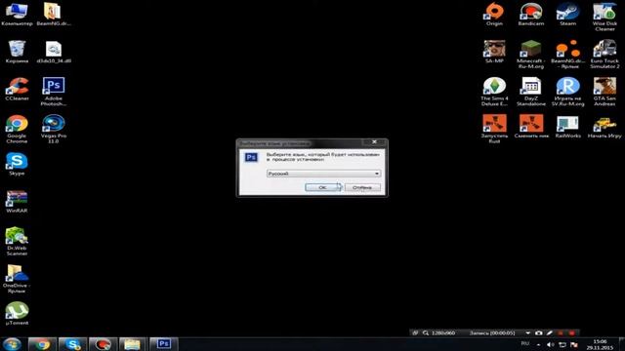Expand the Bandicam recording bar dropdown arrow
The width and height of the screenshot is (625, 351).
[x=527, y=332]
